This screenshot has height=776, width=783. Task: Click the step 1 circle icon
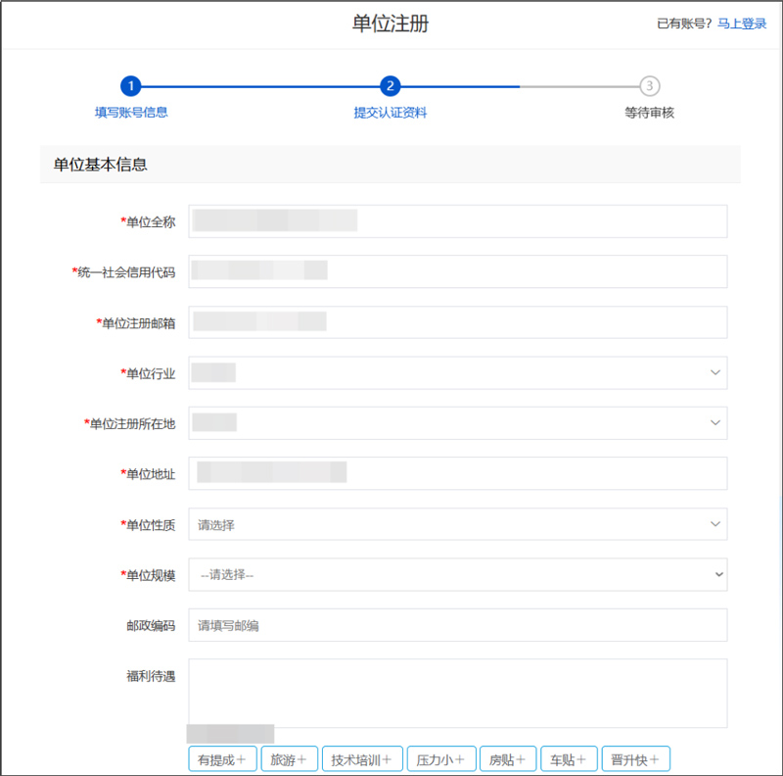click(x=131, y=86)
